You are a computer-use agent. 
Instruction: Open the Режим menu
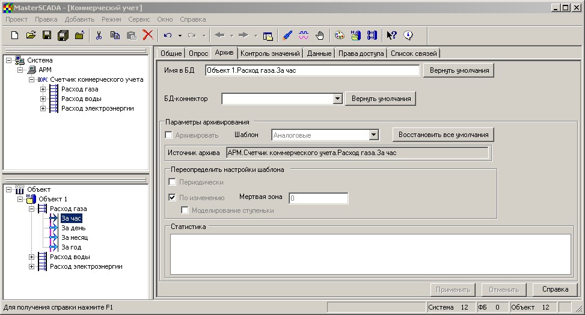[111, 19]
